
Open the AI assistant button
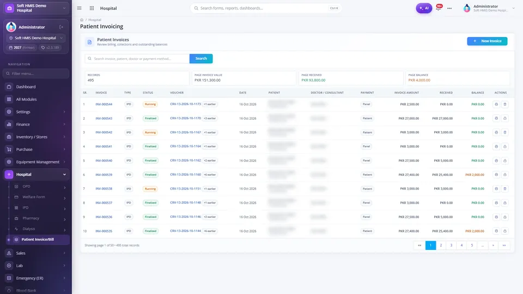[424, 8]
